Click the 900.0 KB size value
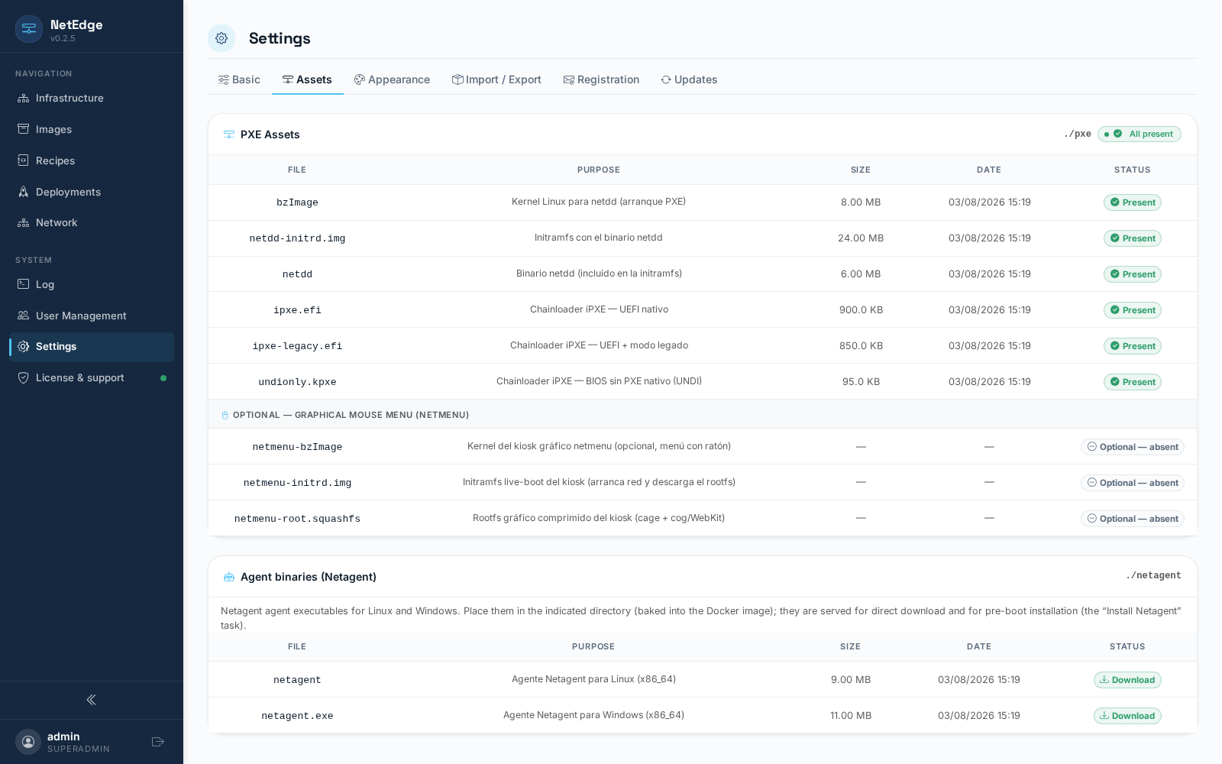The image size is (1222, 764). click(x=861, y=310)
